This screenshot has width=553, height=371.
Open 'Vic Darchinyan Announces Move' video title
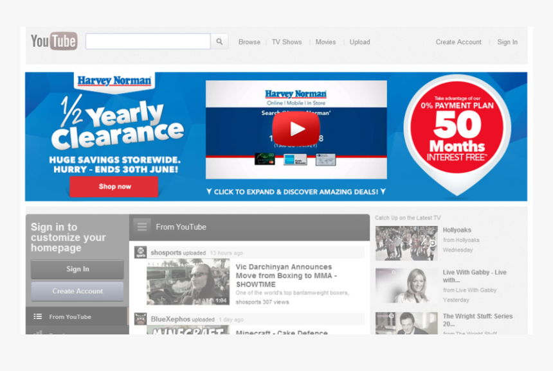pyautogui.click(x=286, y=275)
